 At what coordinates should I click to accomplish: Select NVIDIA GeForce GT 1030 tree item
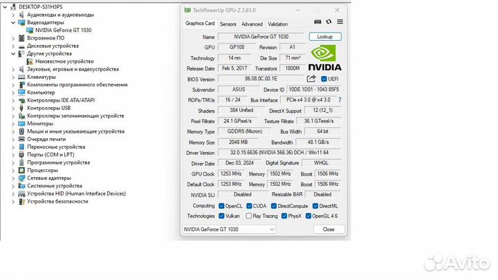(x=63, y=30)
